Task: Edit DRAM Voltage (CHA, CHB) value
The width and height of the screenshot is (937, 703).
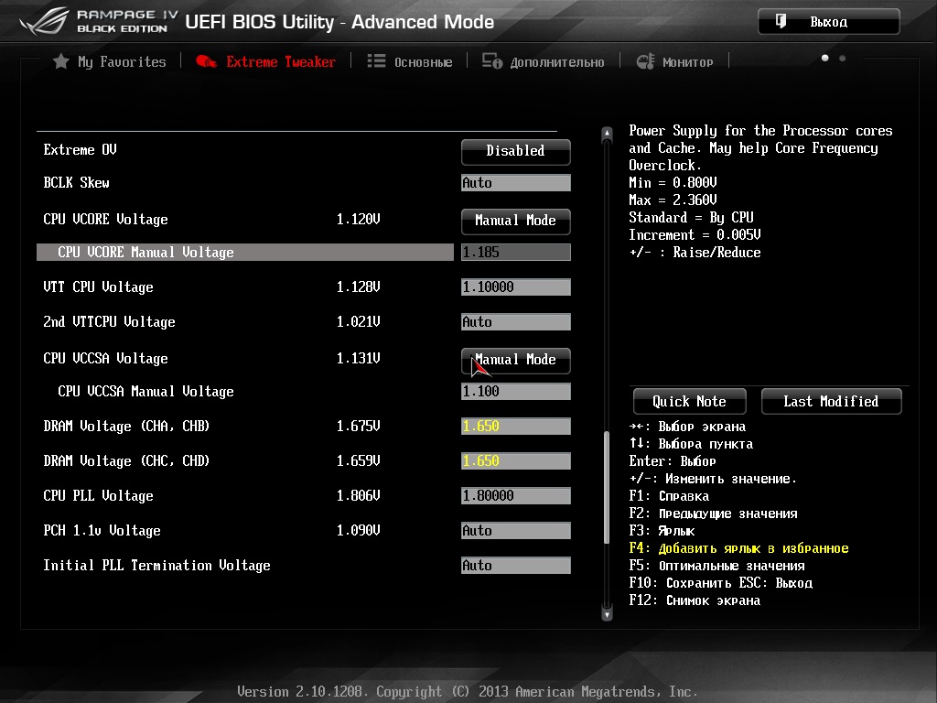Action: pyautogui.click(x=516, y=427)
